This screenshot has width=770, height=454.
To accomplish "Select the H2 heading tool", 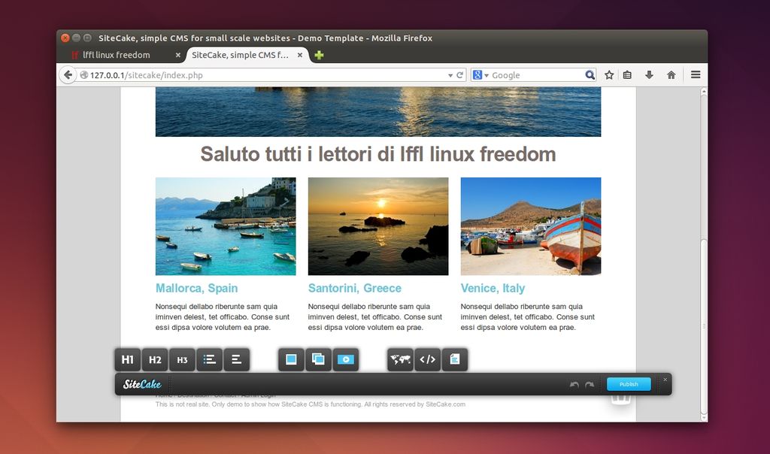I will coord(155,360).
